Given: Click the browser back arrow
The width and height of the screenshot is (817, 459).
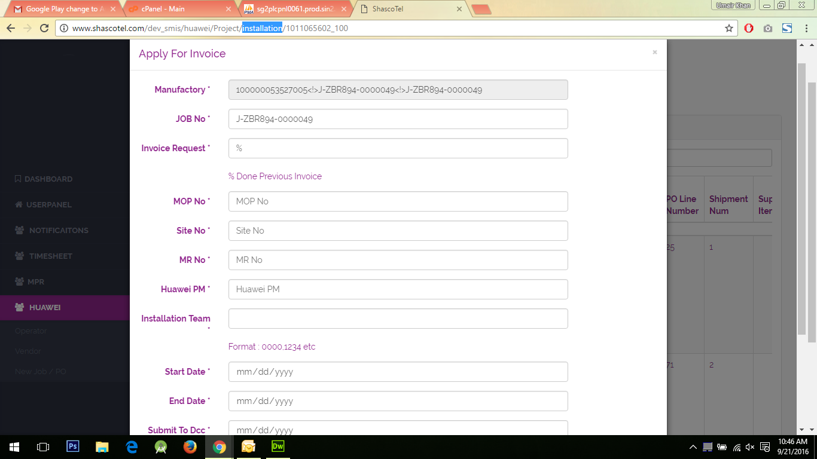Looking at the screenshot, I should (11, 28).
